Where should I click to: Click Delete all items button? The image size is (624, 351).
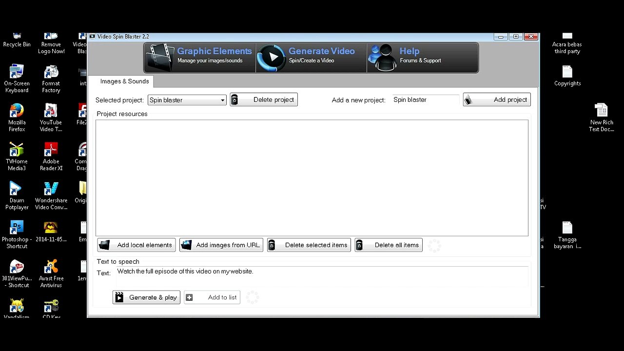pos(389,245)
